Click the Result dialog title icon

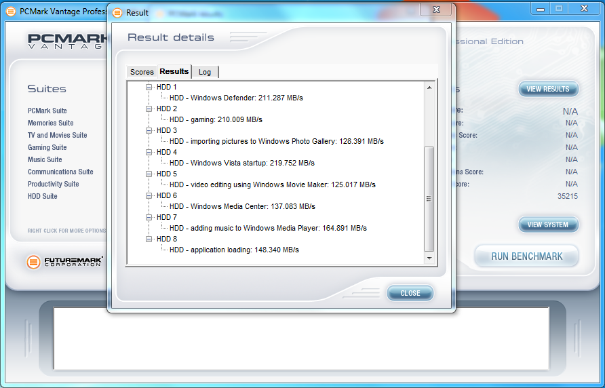pyautogui.click(x=117, y=13)
